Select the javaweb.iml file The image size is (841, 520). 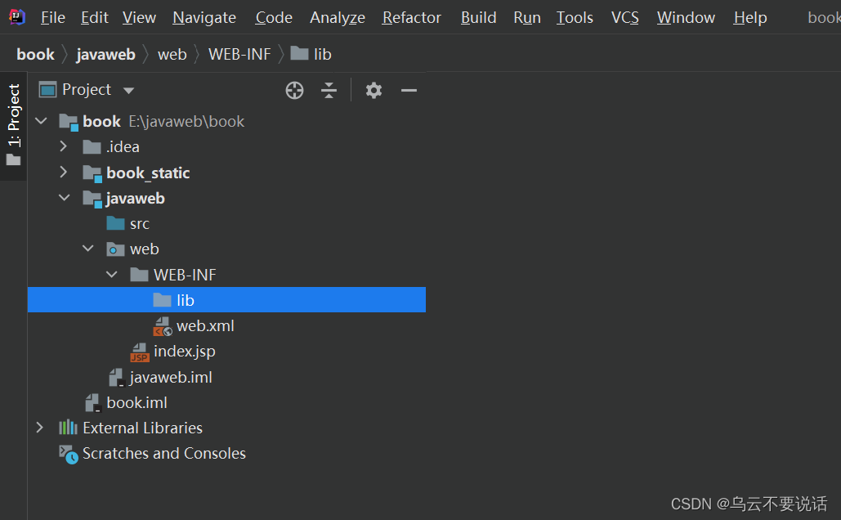coord(170,378)
